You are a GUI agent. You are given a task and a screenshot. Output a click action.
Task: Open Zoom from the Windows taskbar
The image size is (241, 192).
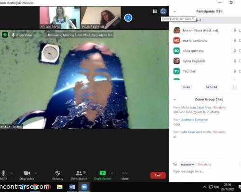[x=84, y=187]
